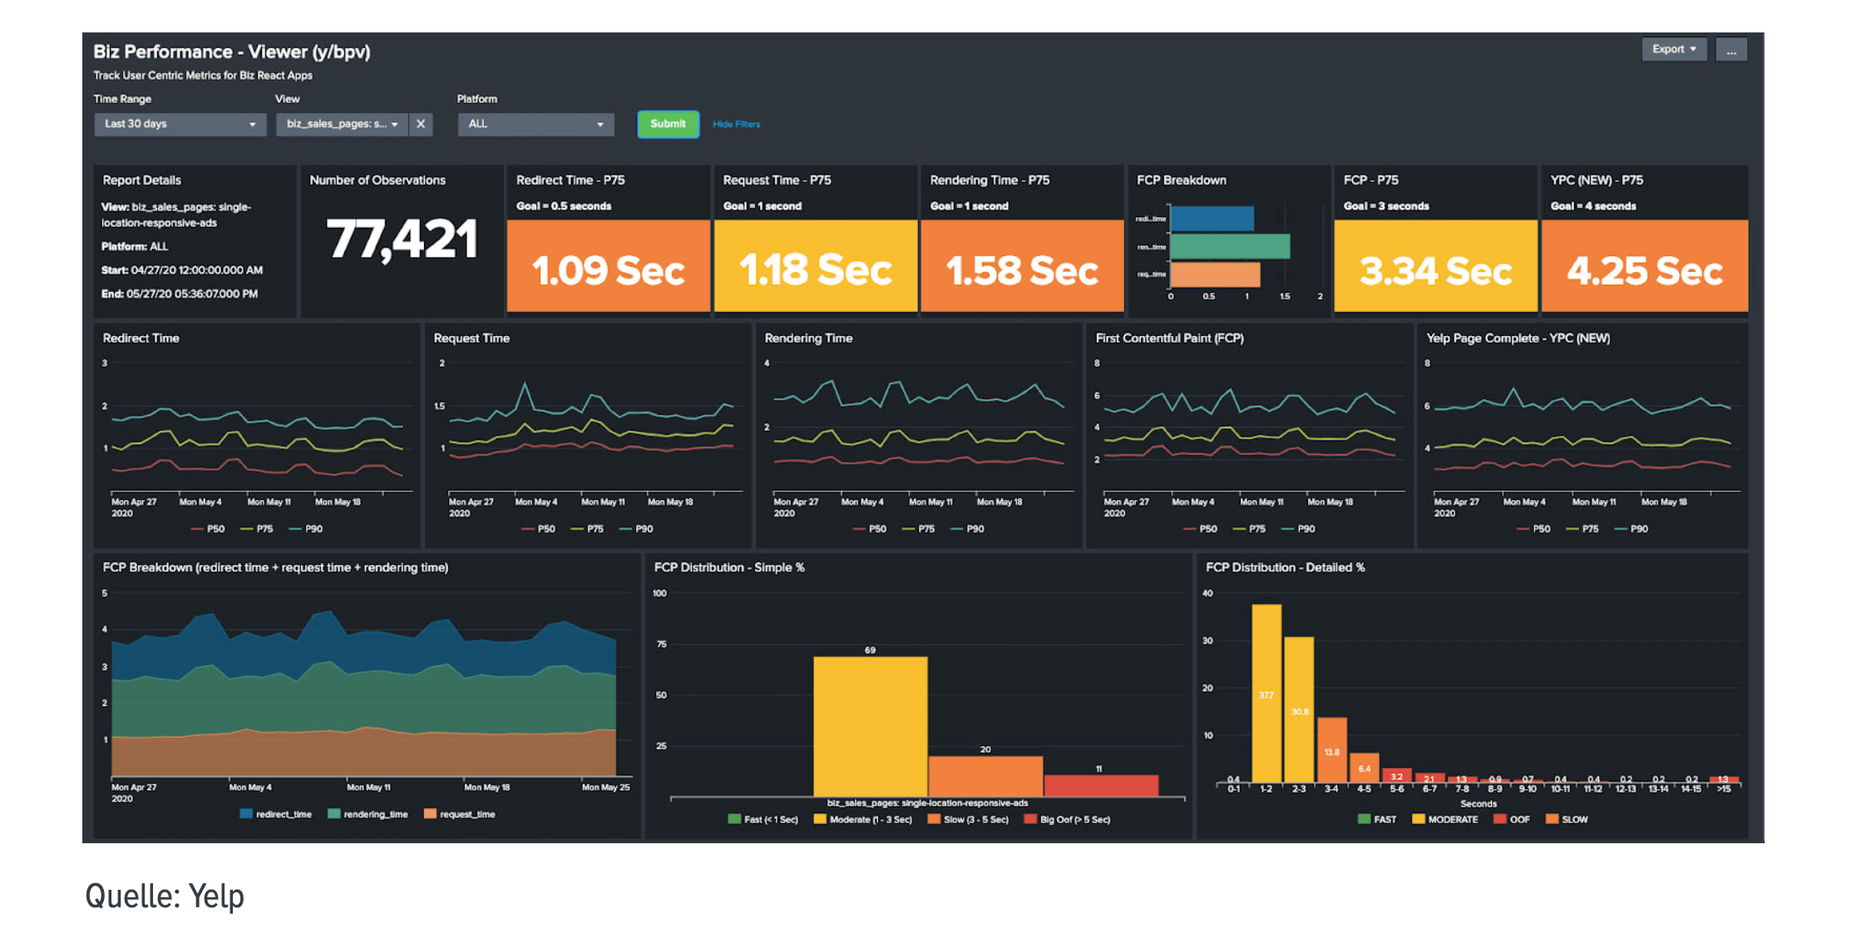Click the Moderate (1 - 3 Sec) legend entry
The image size is (1856, 948).
point(863,820)
